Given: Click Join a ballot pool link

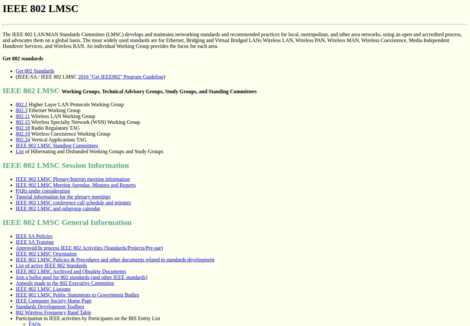Looking at the screenshot, I should coord(82,277).
